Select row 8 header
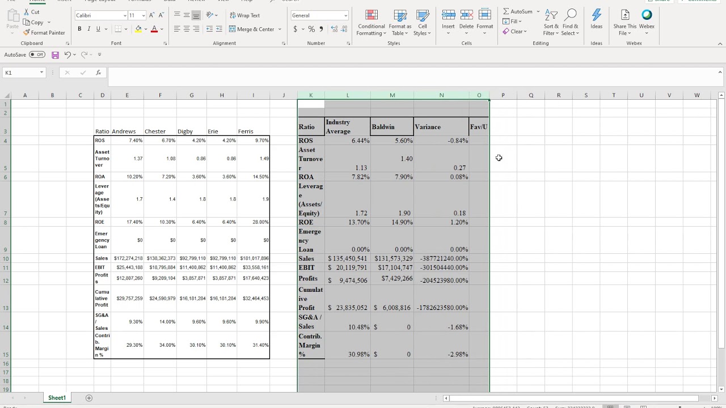Viewport: 726px width, 408px height. point(6,222)
